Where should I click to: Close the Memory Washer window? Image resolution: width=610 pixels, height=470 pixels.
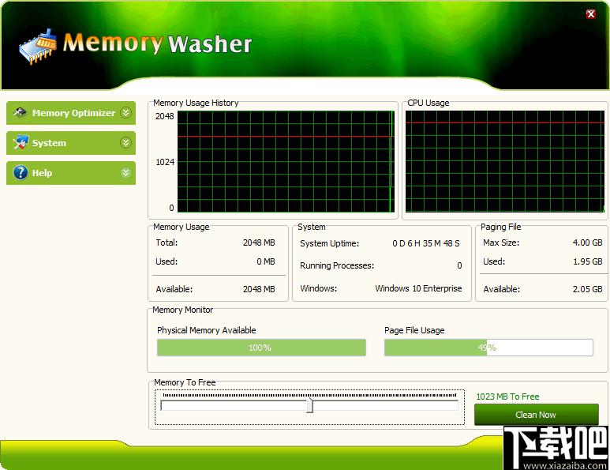[x=590, y=14]
